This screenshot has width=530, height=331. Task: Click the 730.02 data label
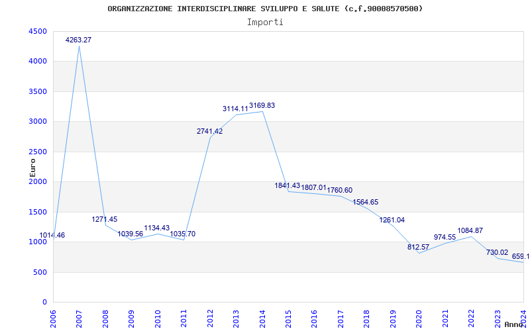click(497, 252)
